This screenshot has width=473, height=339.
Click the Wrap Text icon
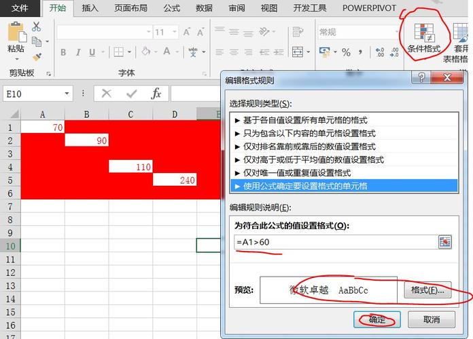click(298, 32)
